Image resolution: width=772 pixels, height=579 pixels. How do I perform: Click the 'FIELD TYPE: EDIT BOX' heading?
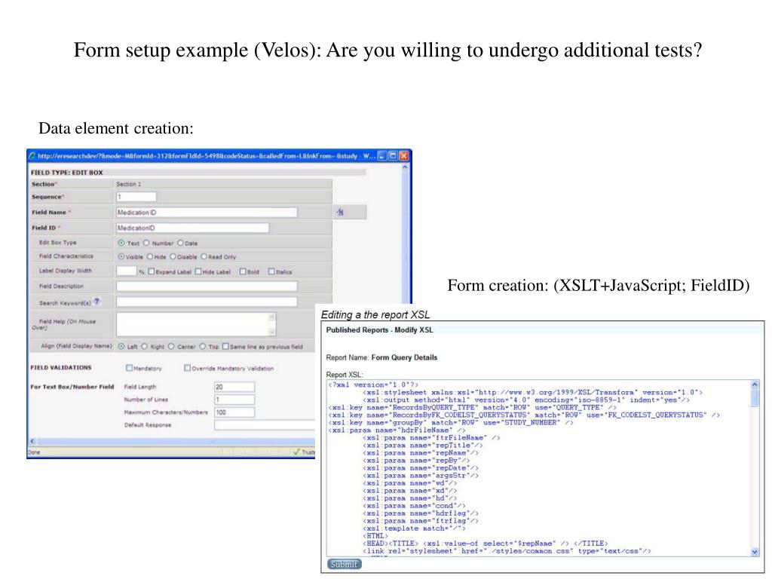[x=67, y=173]
